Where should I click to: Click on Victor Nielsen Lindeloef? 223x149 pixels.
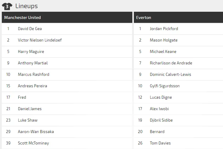click(40, 40)
